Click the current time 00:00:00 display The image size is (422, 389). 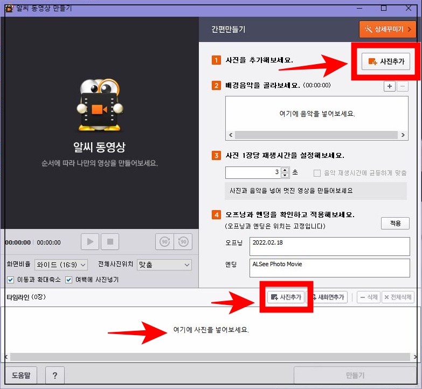pyautogui.click(x=18, y=242)
